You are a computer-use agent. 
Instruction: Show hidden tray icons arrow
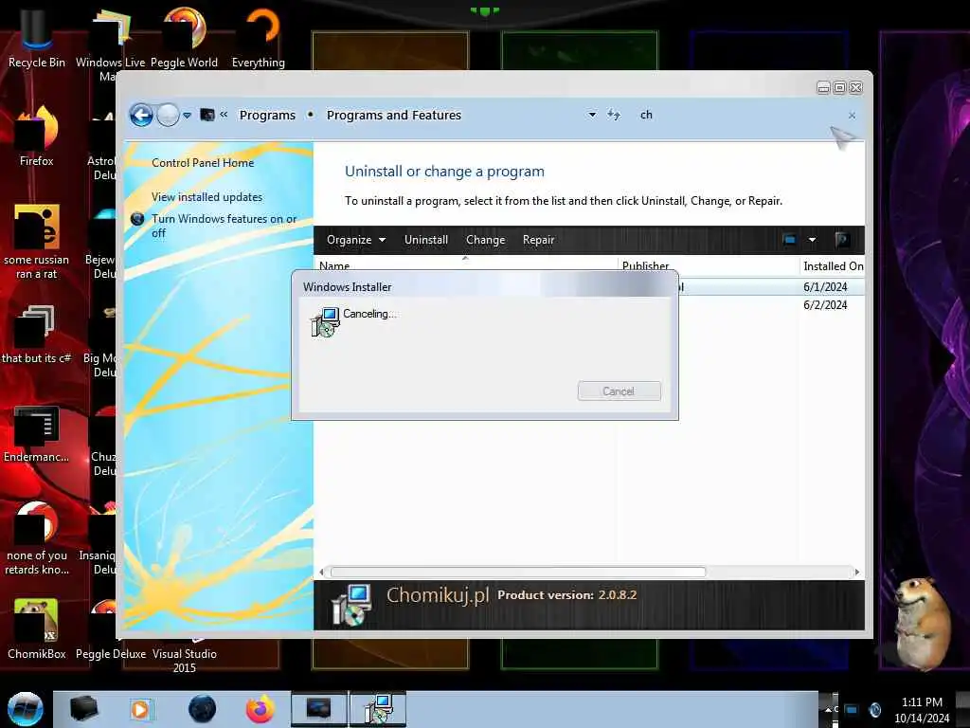click(x=828, y=709)
